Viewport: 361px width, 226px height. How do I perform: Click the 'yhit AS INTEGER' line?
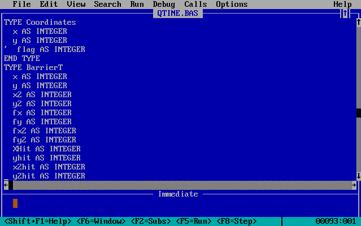(47, 158)
